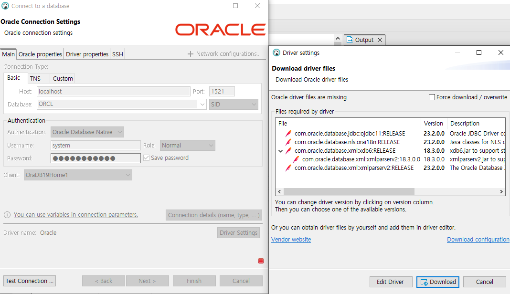Switch to the SSH tab
The height and width of the screenshot is (294, 510).
click(x=117, y=54)
